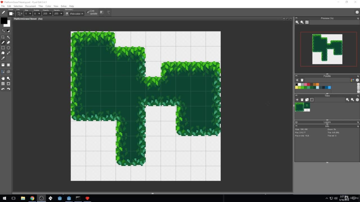
Task: Select the first grass tile thumbnail
Action: click(x=300, y=107)
